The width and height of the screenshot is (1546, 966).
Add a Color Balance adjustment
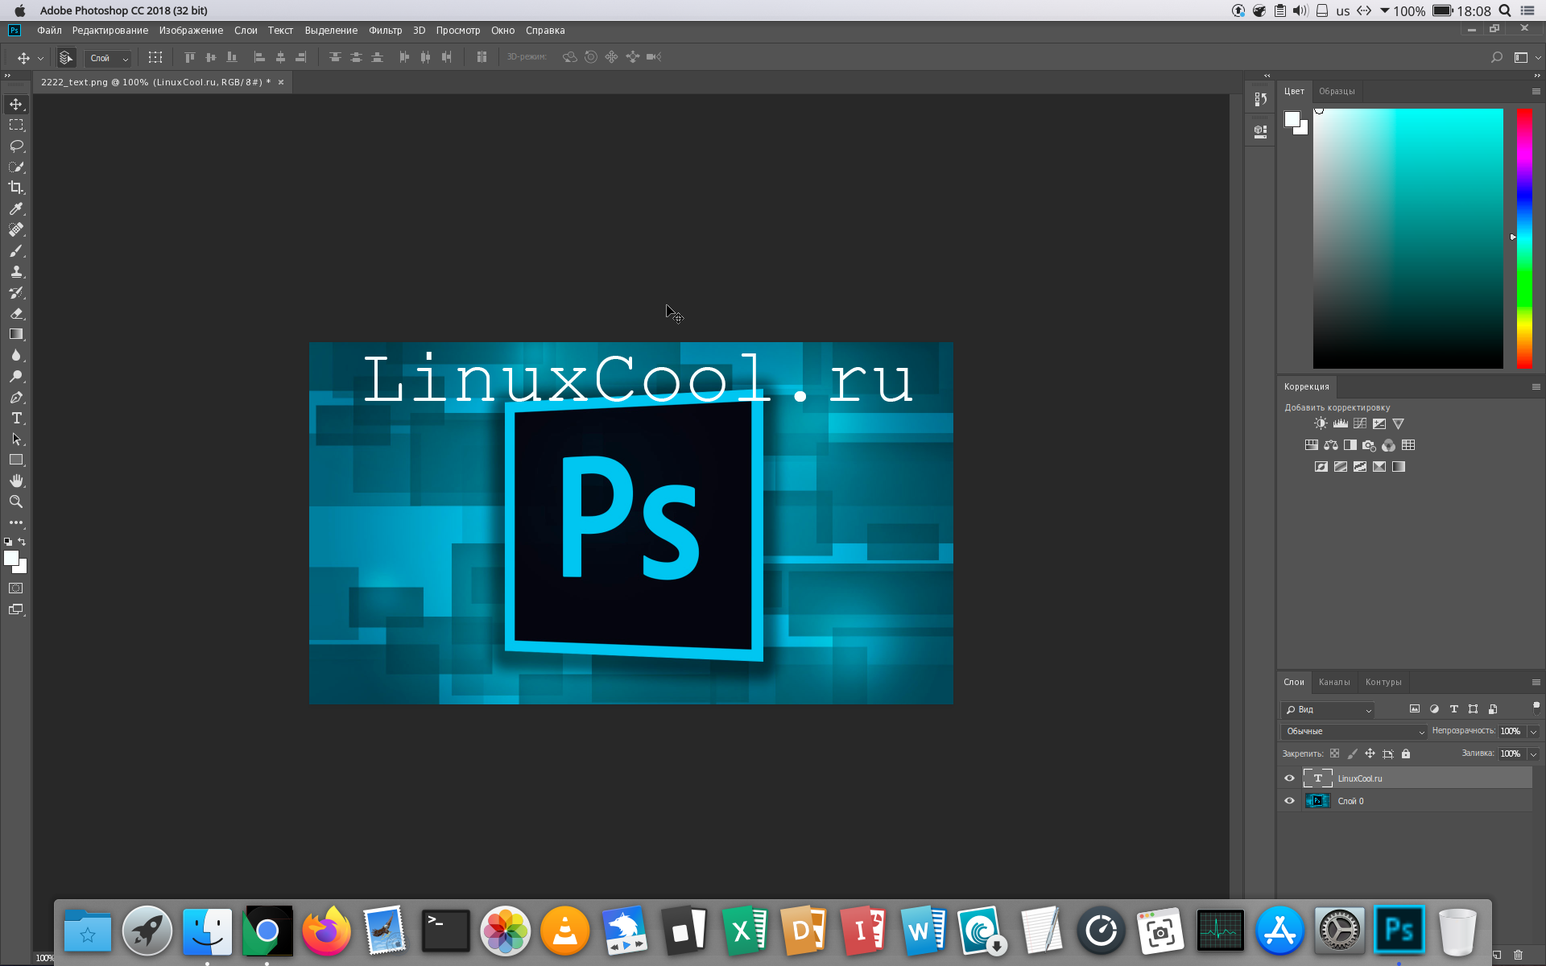coord(1331,445)
